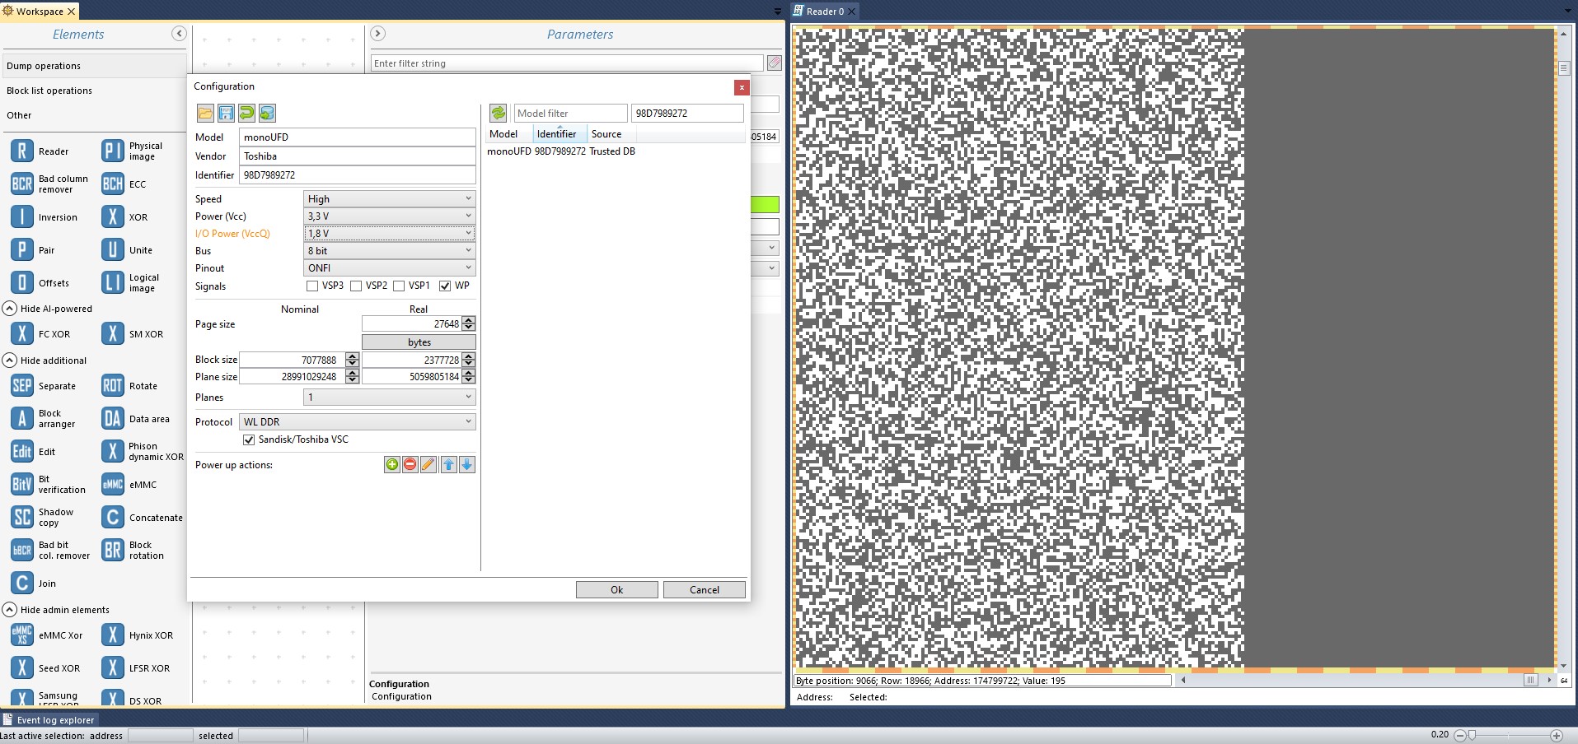
Task: Uncheck the WP signal checkbox
Action: 445,286
